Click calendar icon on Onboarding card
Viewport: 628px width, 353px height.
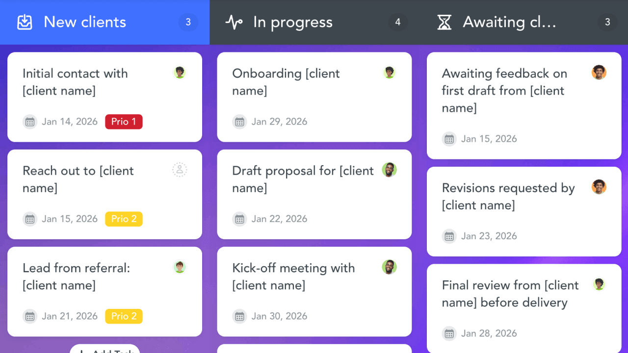[239, 122]
